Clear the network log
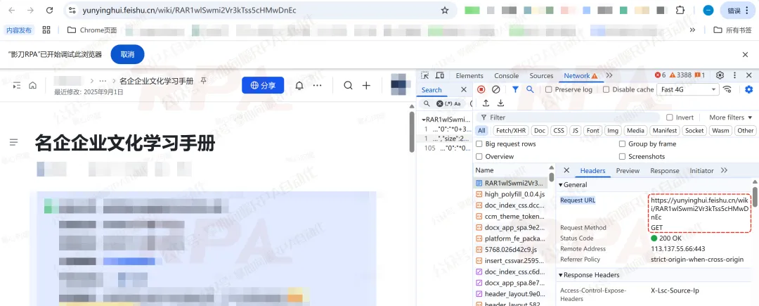 (495, 89)
